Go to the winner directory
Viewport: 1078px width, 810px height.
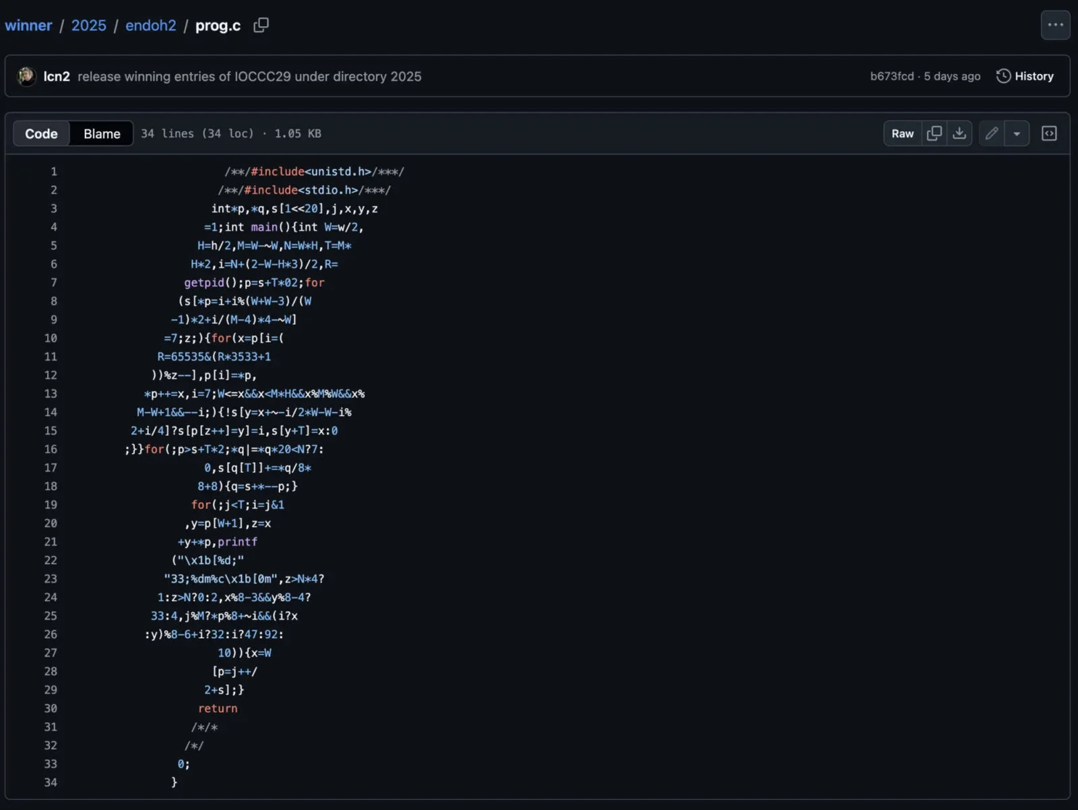pos(28,26)
